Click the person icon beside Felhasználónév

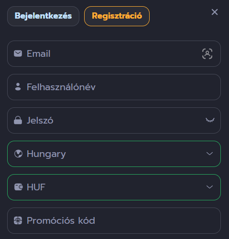tap(18, 87)
